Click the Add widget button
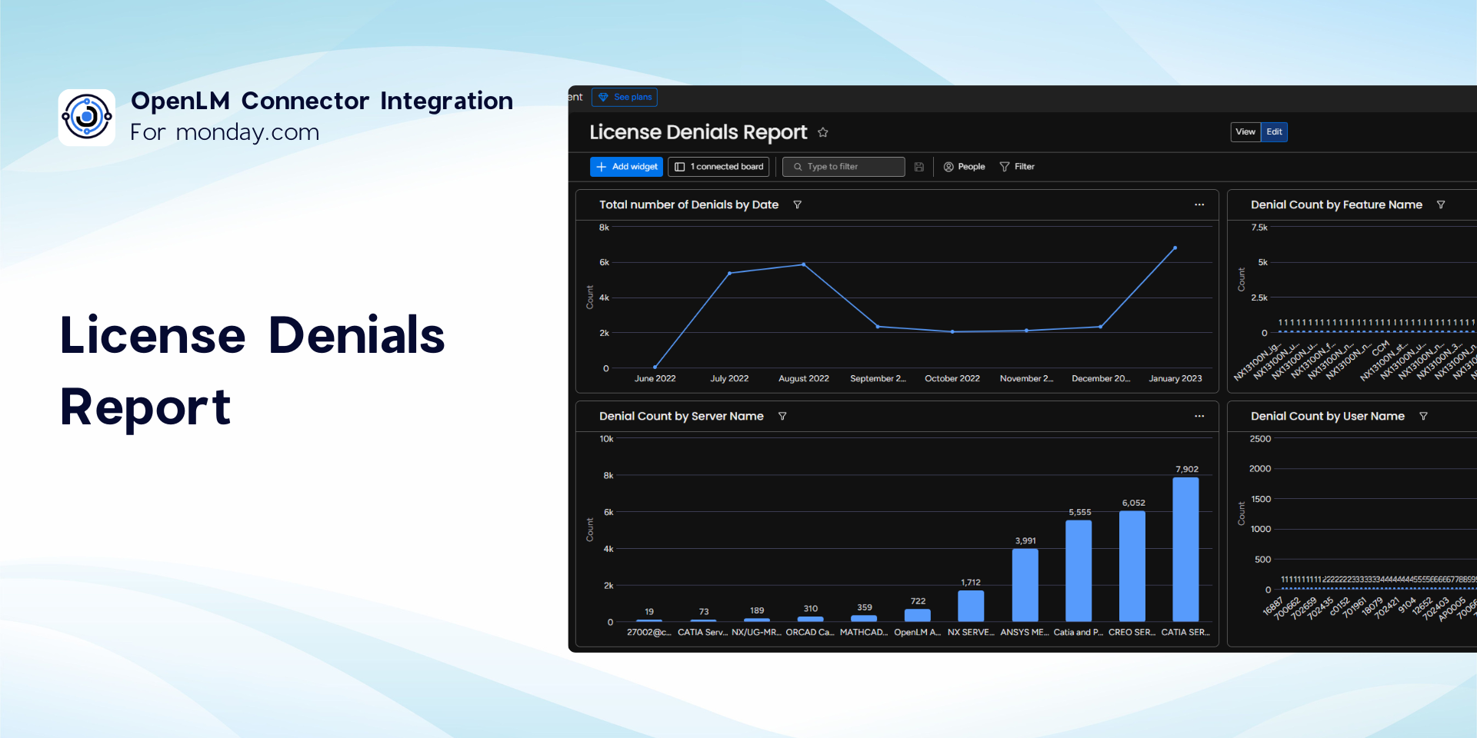1477x738 pixels. point(626,167)
